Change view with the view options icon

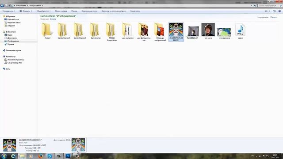266,11
